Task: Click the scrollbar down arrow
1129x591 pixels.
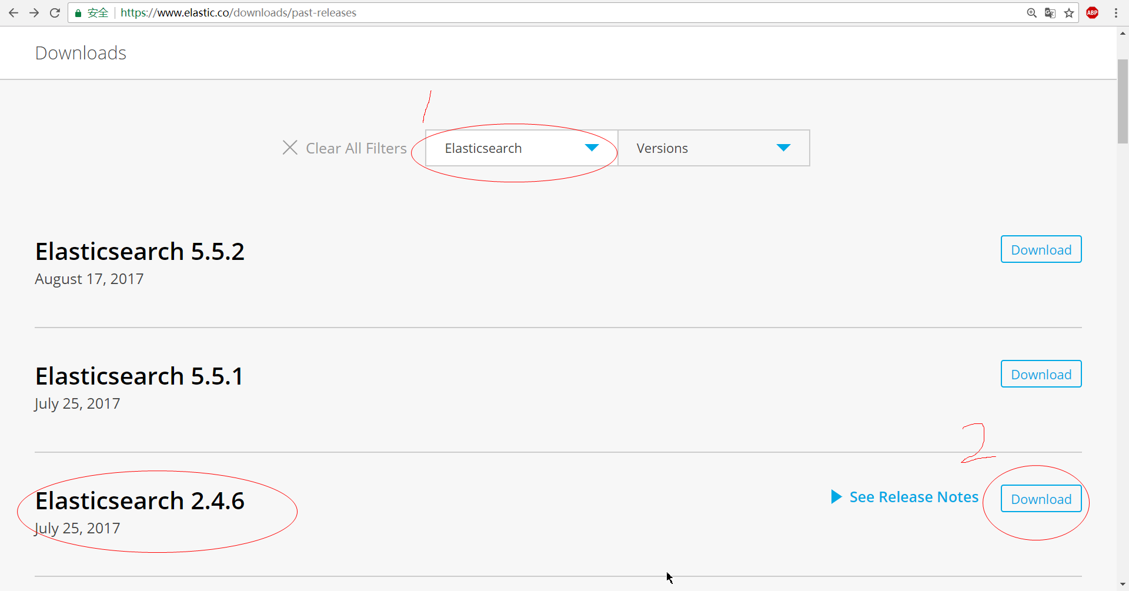Action: pos(1123,585)
